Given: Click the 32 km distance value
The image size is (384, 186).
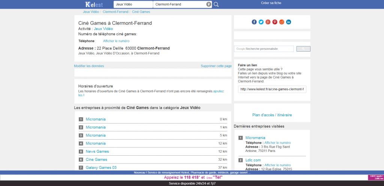Looking at the screenshot, I should click(223, 159).
